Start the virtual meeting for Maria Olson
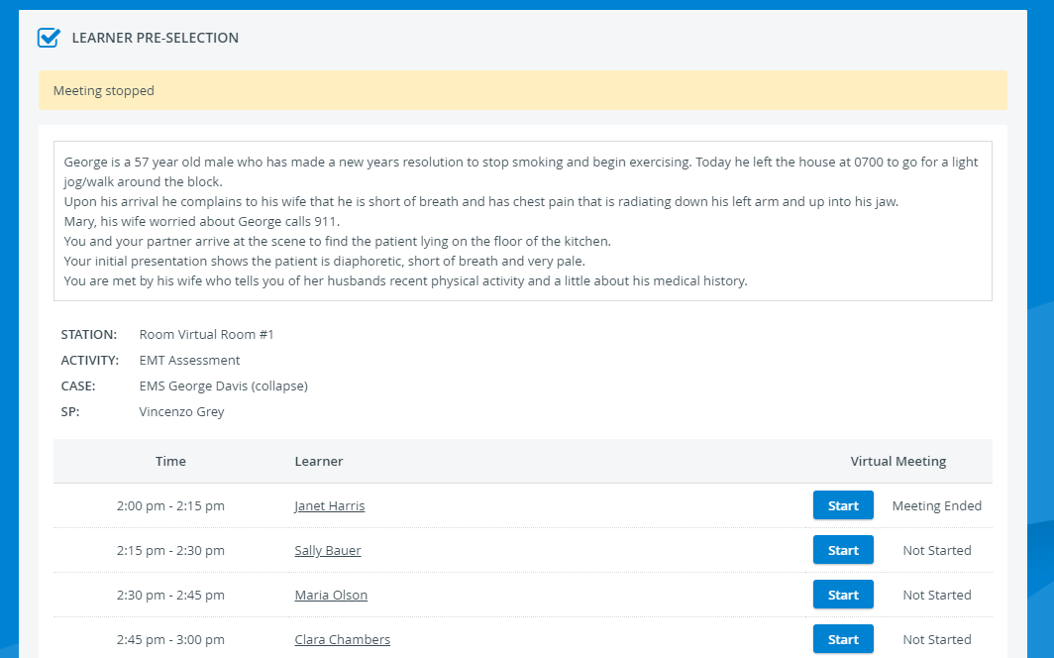Image resolution: width=1054 pixels, height=658 pixels. tap(843, 595)
